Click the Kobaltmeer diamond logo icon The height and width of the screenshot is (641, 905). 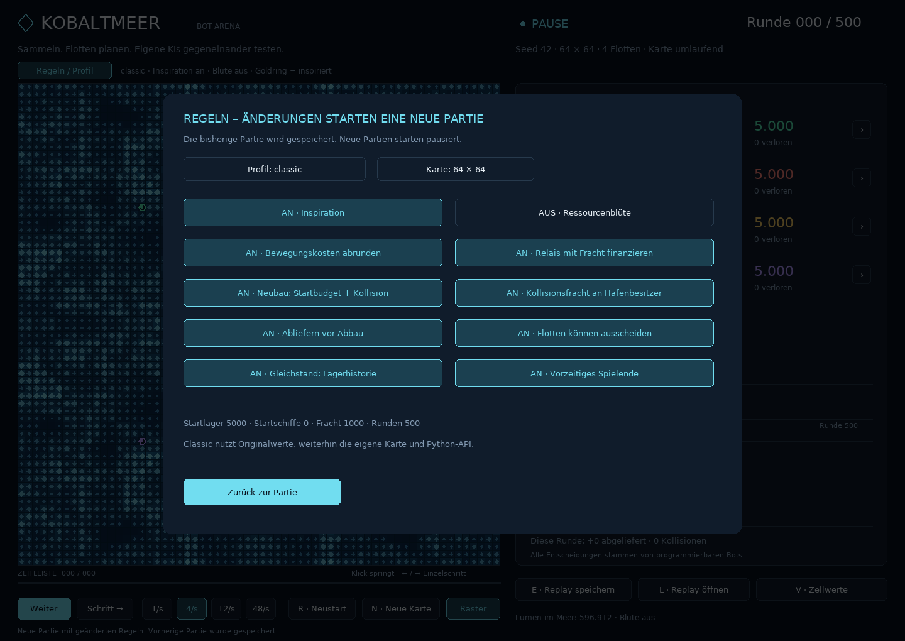pyautogui.click(x=26, y=23)
